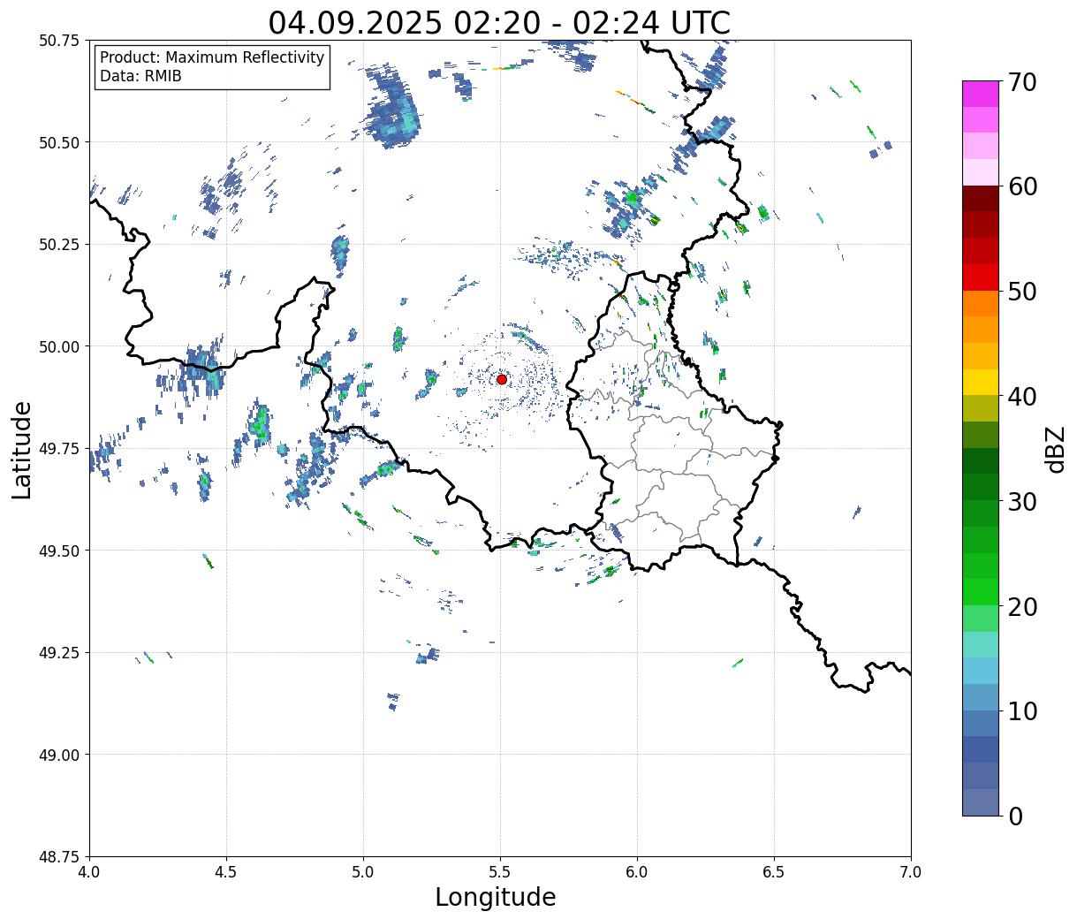Click the red radar location marker
Image resolution: width=1077 pixels, height=919 pixels.
click(x=502, y=379)
